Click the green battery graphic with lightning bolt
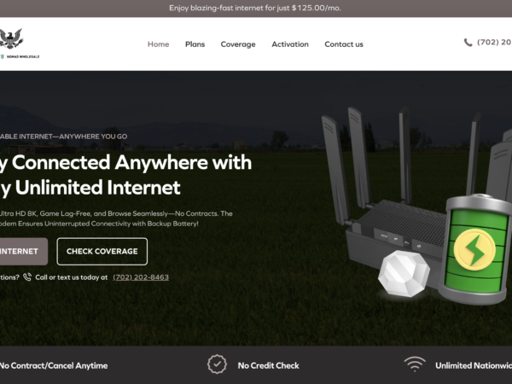The image size is (512, 384). point(475,249)
